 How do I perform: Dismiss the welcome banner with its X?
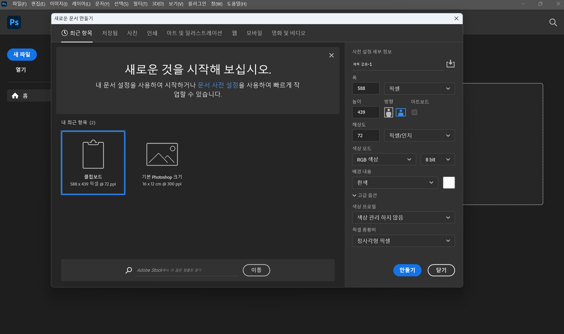(x=331, y=55)
